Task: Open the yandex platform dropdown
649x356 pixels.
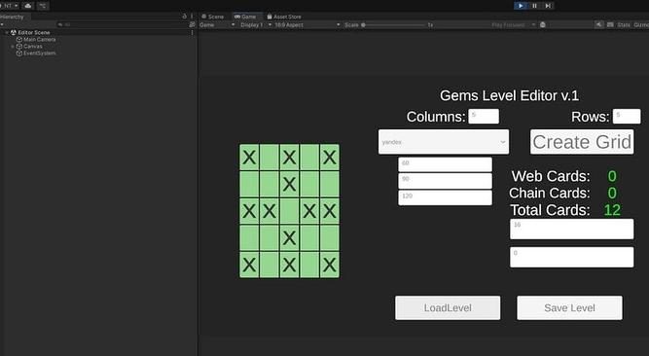Action: coord(444,142)
